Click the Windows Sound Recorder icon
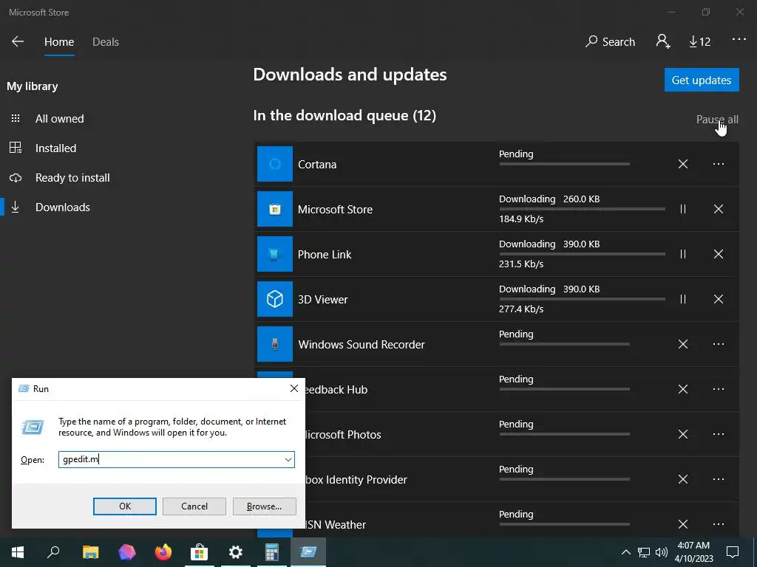757x567 pixels. click(x=275, y=344)
